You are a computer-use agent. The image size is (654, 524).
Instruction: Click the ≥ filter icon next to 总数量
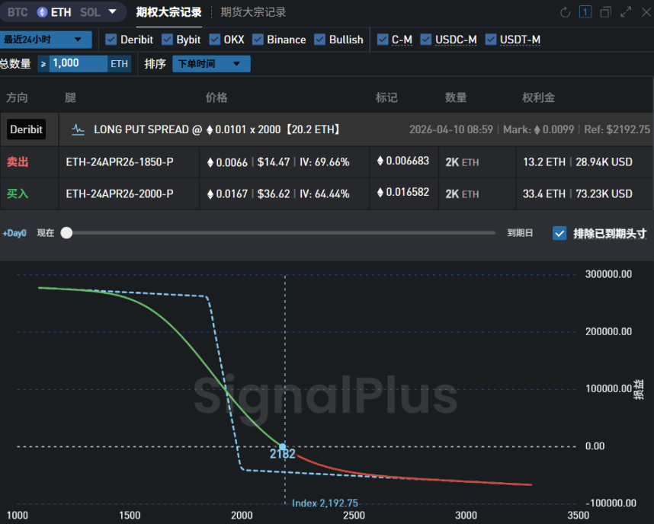coord(43,64)
